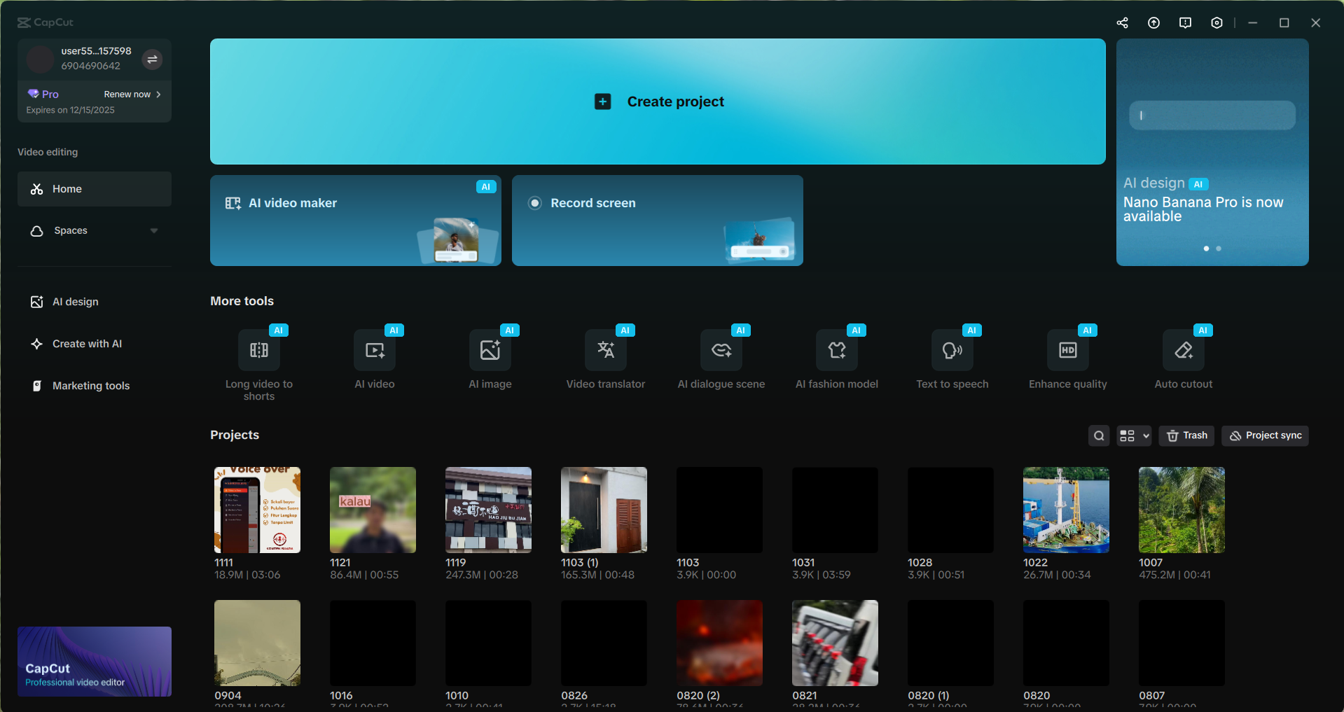This screenshot has width=1344, height=712.
Task: Go to Home in sidebar
Action: click(x=95, y=189)
